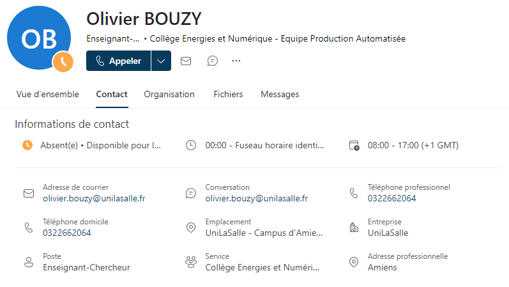Open chat via the speech bubble icon
This screenshot has width=509, height=287.
[212, 61]
